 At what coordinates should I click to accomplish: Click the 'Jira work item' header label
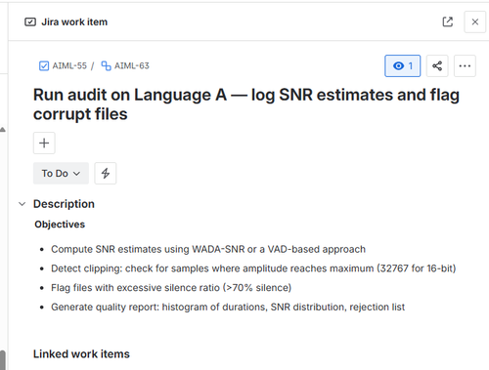pyautogui.click(x=74, y=21)
